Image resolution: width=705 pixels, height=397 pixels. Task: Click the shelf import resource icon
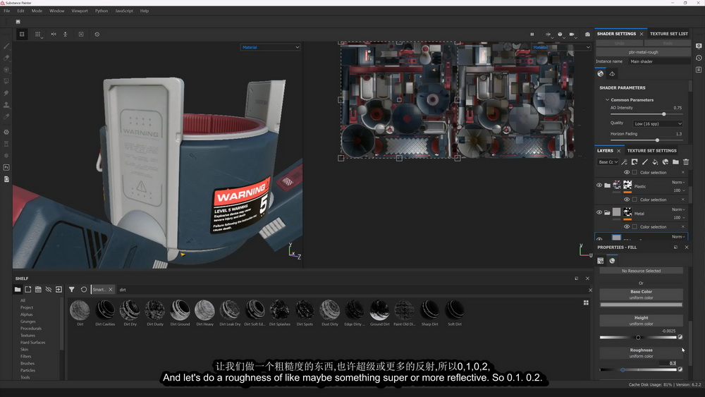coord(59,290)
